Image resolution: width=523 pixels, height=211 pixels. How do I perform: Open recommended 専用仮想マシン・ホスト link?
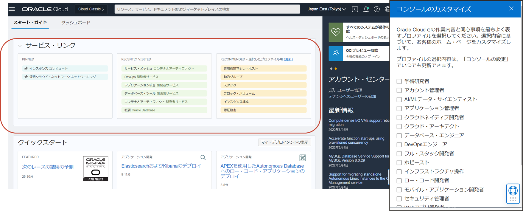click(x=263, y=69)
